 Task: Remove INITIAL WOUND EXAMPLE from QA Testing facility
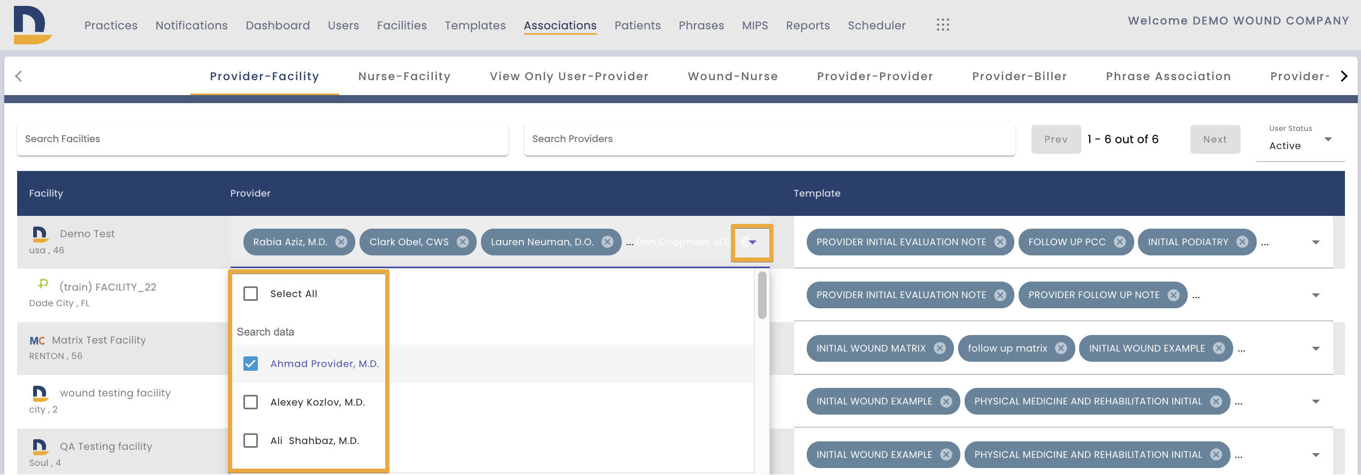tap(946, 455)
